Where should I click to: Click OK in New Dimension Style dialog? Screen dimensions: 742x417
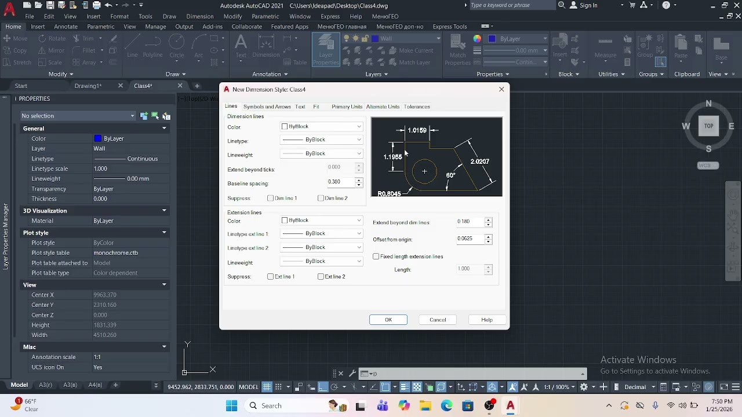tap(388, 320)
